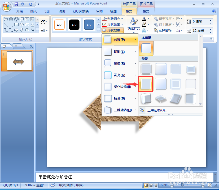
Task: Open the 发光(G) glow submenu
Action: coord(120,75)
